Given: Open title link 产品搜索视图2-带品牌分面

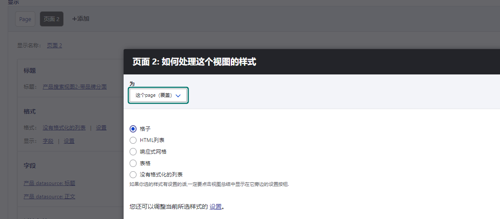Looking at the screenshot, I should tap(75, 87).
